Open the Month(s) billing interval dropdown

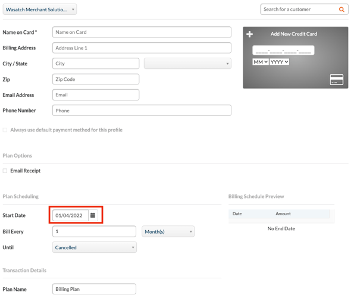click(x=168, y=231)
